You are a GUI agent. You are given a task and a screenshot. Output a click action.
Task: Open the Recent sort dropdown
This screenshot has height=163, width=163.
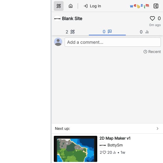152,52
